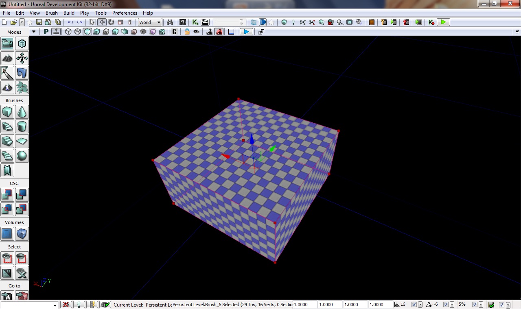Select the Sphere brush builder
Image resolution: width=521 pixels, height=309 pixels.
point(22,156)
